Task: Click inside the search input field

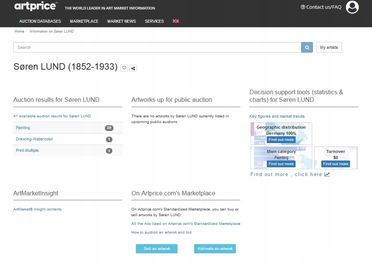Action: pyautogui.click(x=151, y=47)
